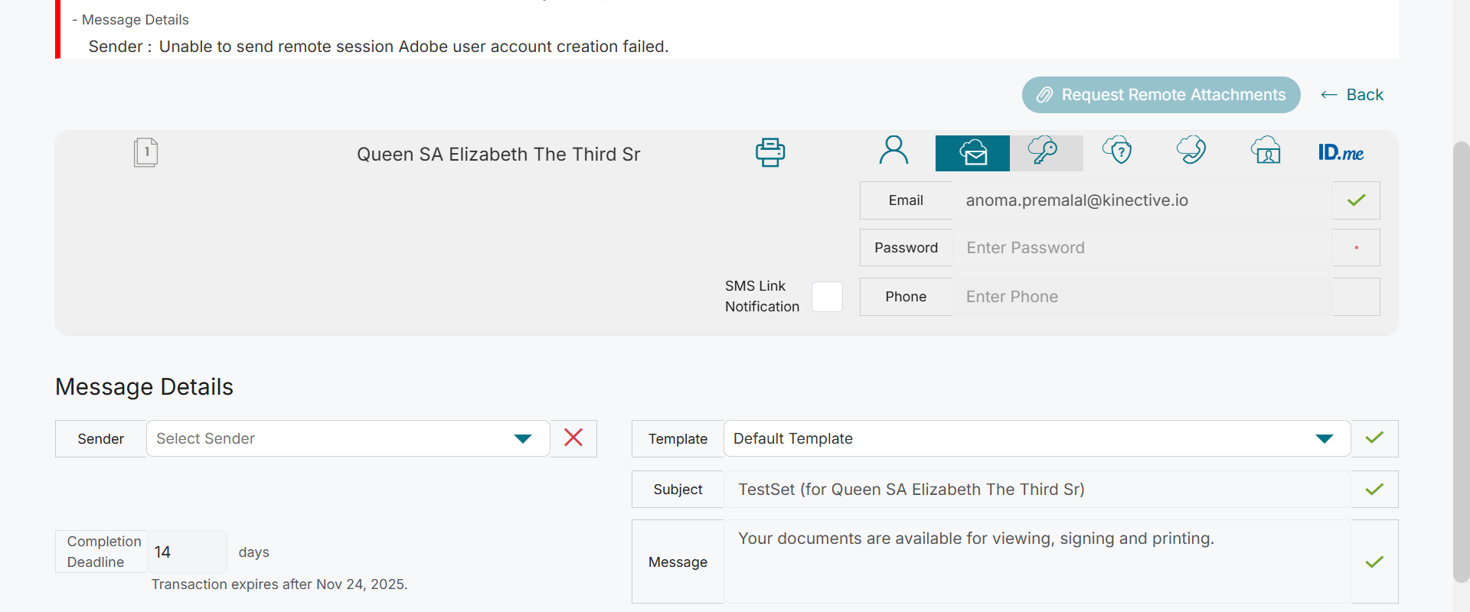
Task: Click the Subject text field
Action: tap(1036, 490)
